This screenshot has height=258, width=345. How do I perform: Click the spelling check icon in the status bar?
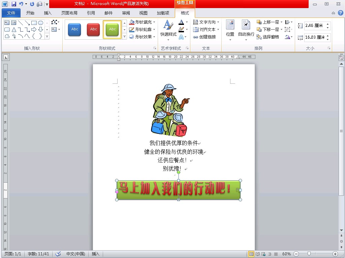tap(58, 254)
